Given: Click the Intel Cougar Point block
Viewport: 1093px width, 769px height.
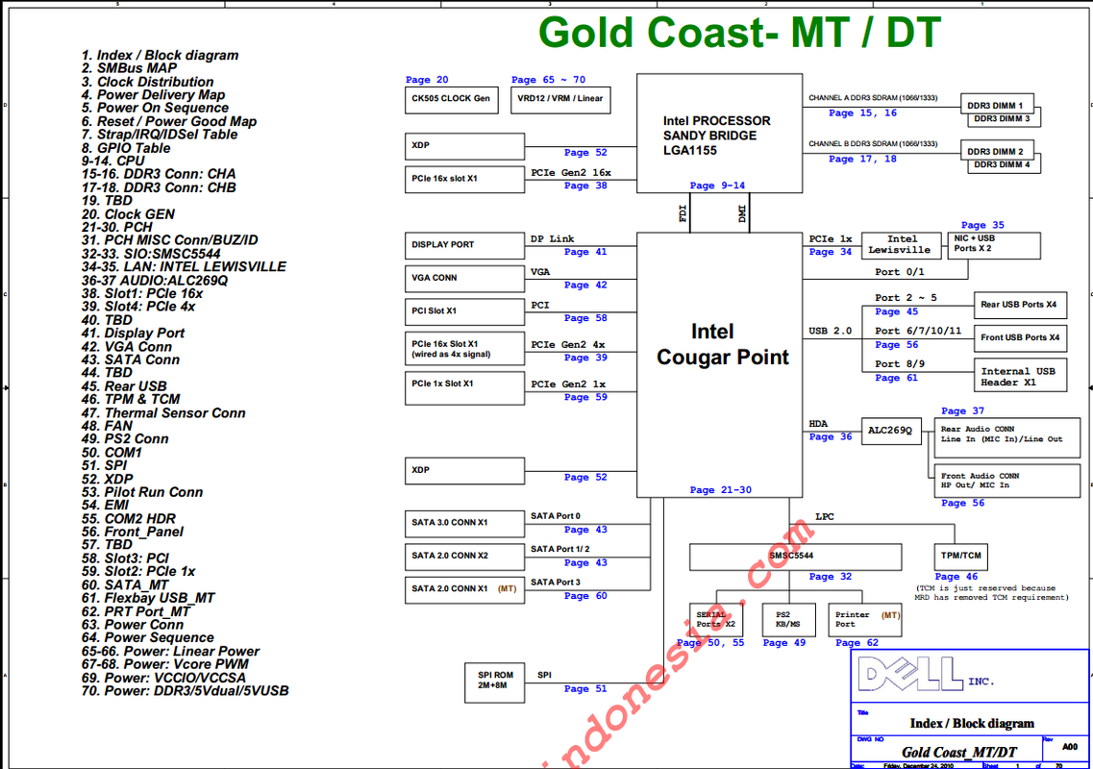Looking at the screenshot, I should pos(719,364).
